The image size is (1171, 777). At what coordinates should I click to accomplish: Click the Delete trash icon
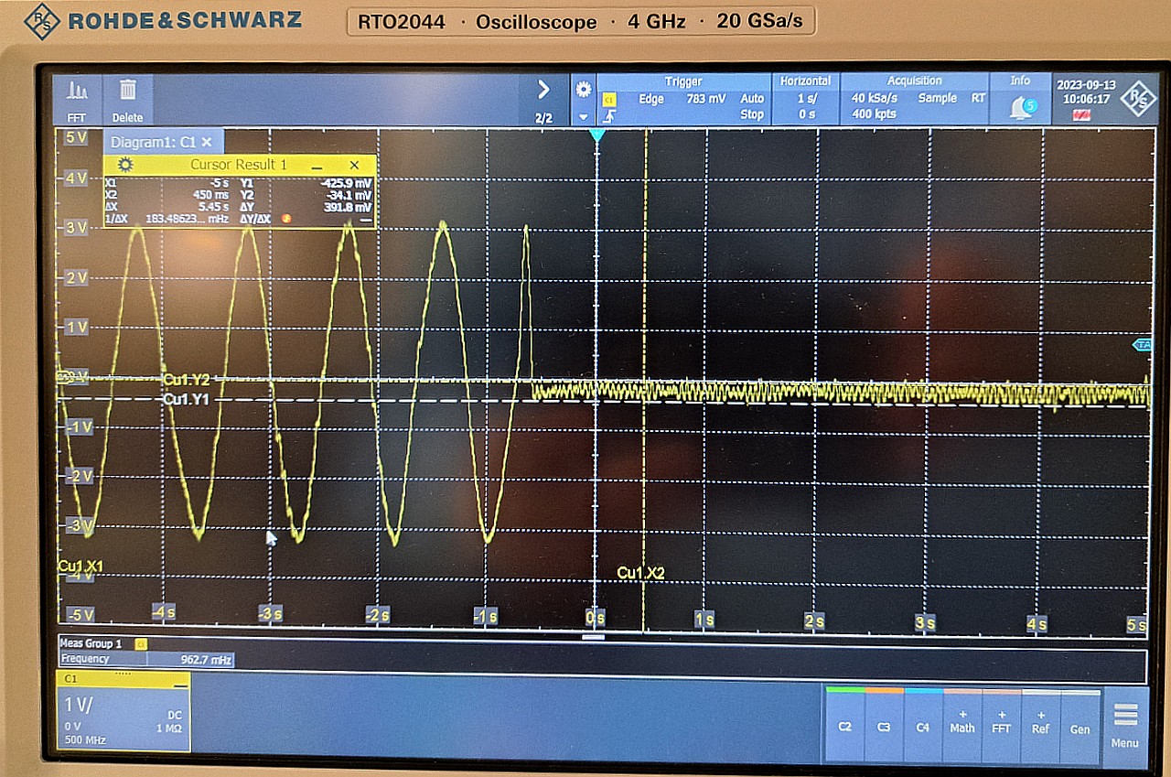click(127, 99)
